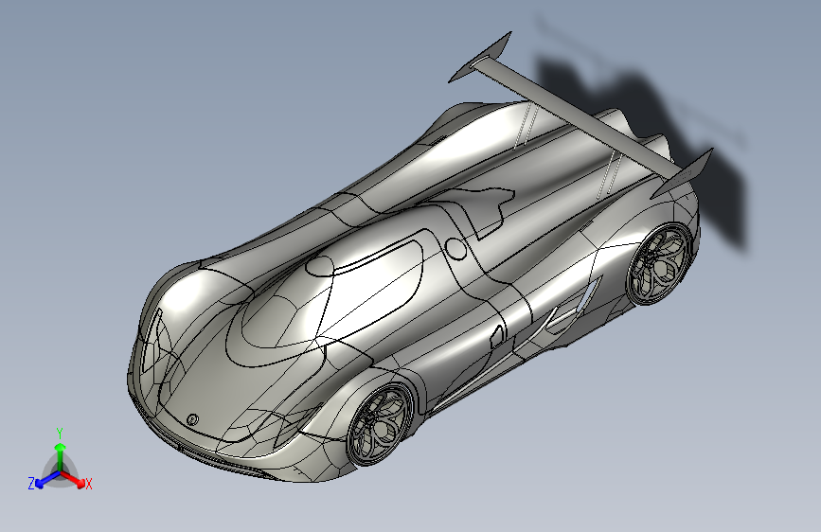Select the circular emblem on the hood
This screenshot has height=532, width=821.
192,419
